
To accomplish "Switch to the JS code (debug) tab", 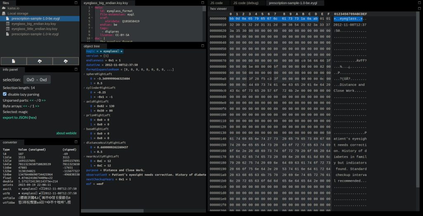I will click(x=245, y=3).
